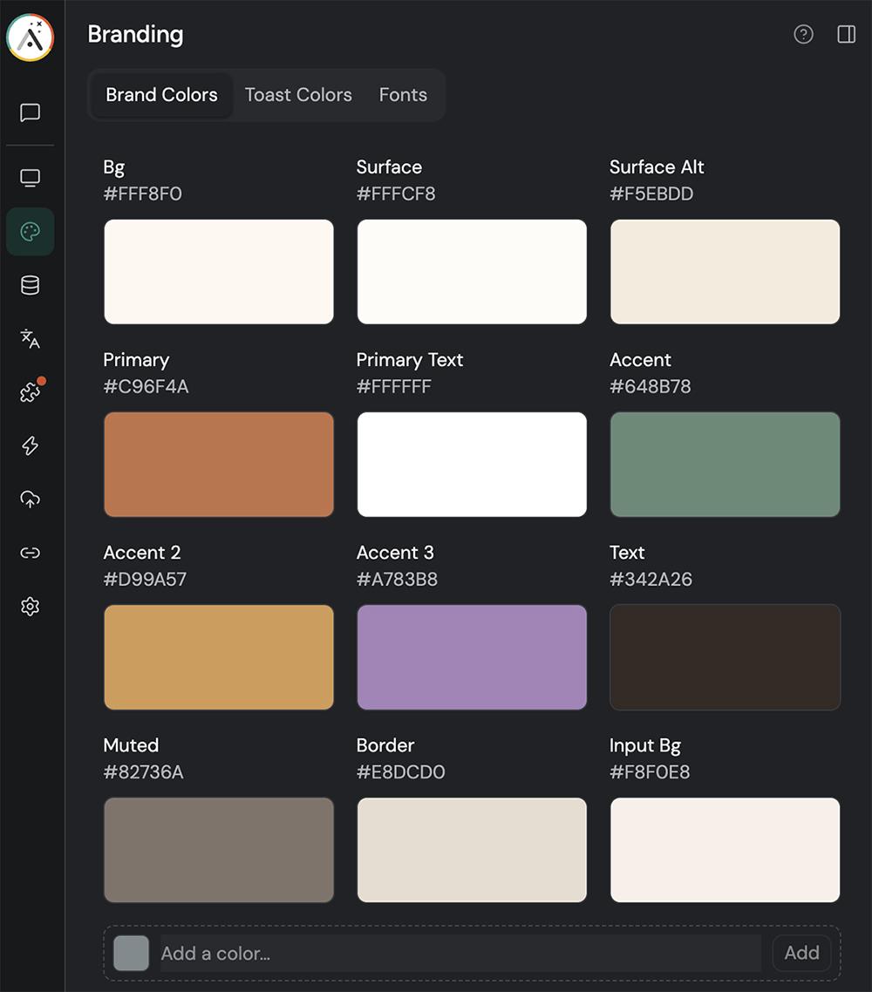Focus the Add a color input field
Image resolution: width=872 pixels, height=992 pixels.
460,953
